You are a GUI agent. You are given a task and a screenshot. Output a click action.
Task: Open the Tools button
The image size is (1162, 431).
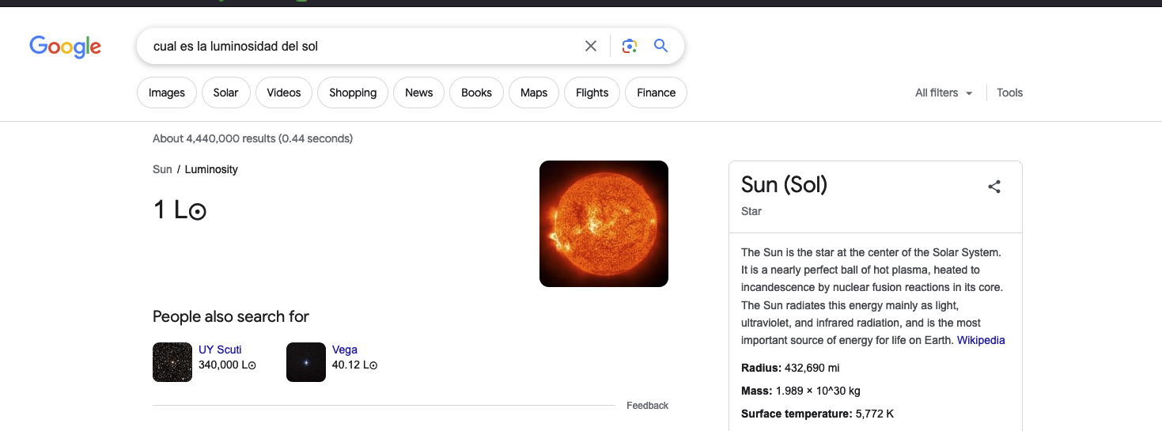coord(1010,93)
